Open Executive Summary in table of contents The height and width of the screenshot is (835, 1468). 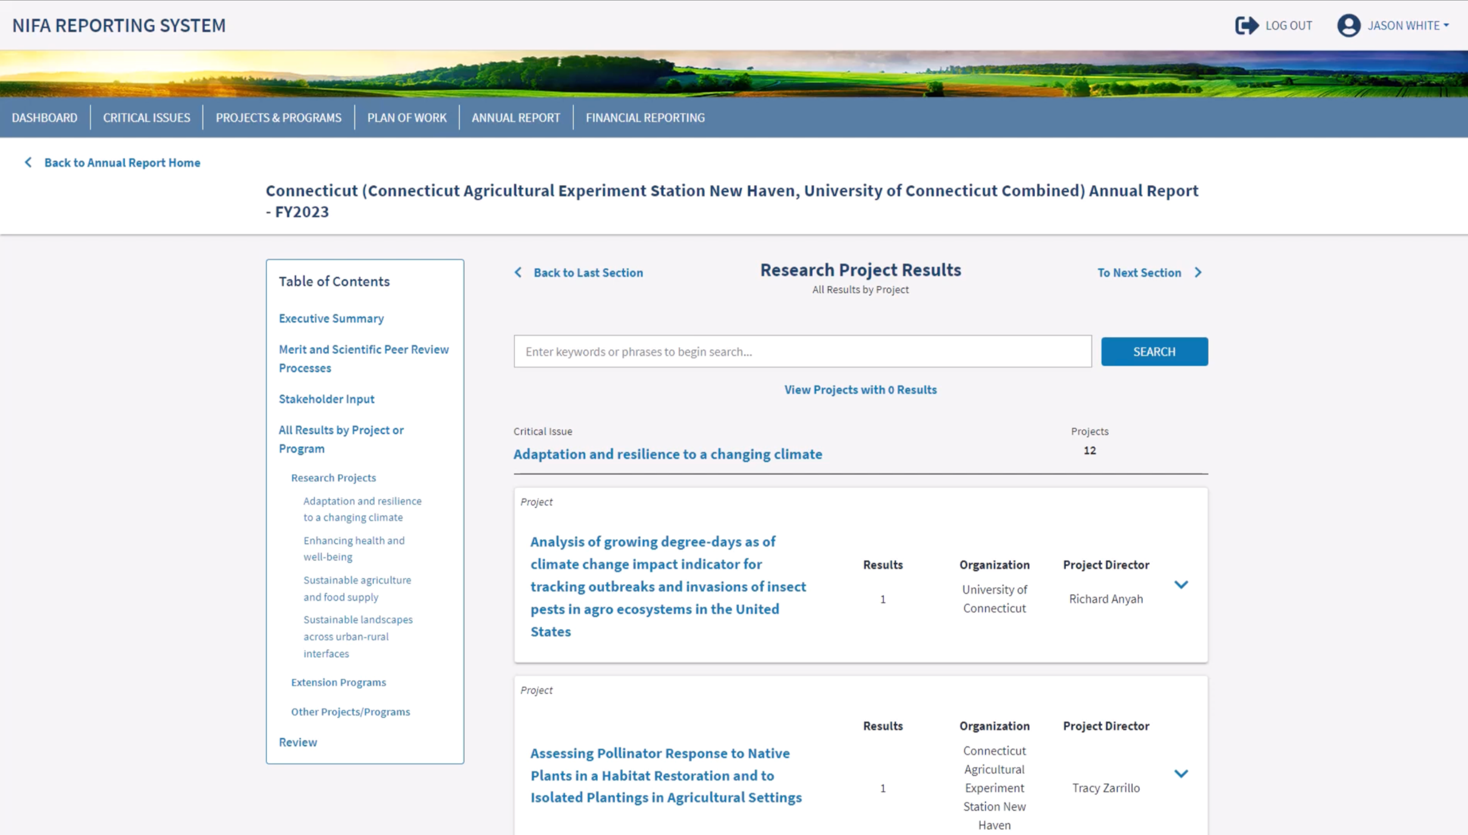(331, 318)
